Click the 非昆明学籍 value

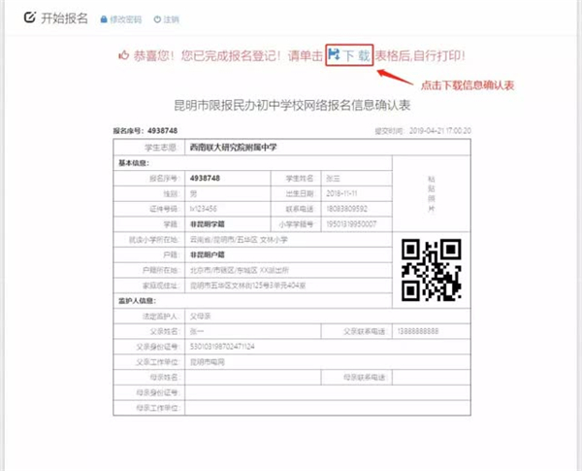tap(208, 224)
